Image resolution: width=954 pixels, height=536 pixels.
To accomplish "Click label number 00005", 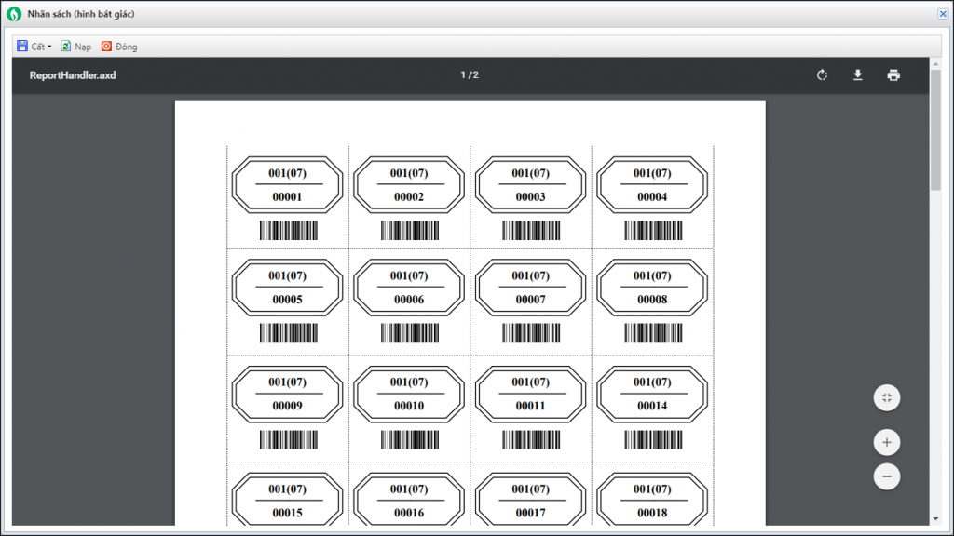I will tap(287, 300).
